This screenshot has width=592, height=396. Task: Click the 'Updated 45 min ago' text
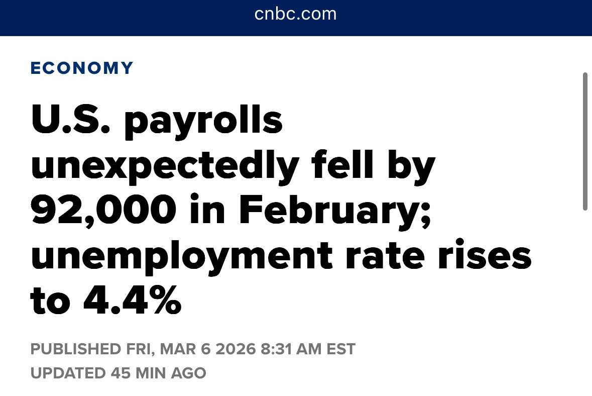pos(118,373)
